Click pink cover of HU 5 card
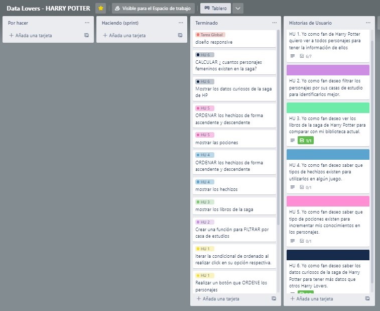The image size is (380, 311). [328, 201]
